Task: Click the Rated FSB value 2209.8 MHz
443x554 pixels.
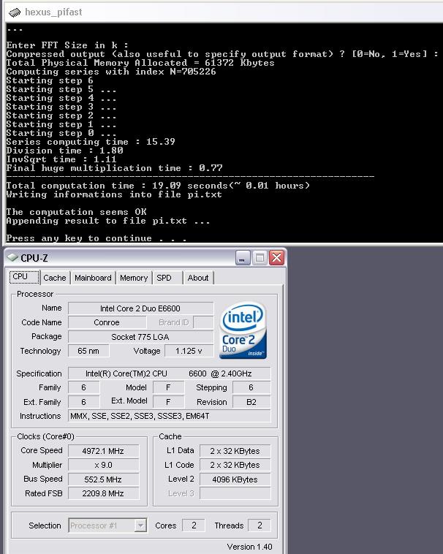Action: (104, 493)
